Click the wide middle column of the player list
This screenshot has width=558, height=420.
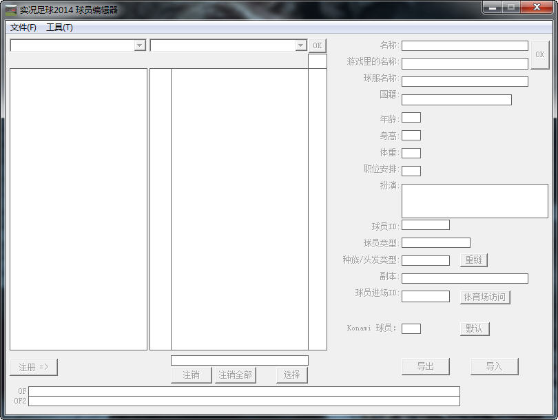(240, 209)
